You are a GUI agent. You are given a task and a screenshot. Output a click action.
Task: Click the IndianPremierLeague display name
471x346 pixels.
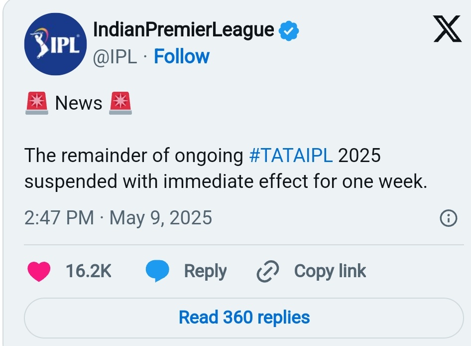click(x=184, y=30)
